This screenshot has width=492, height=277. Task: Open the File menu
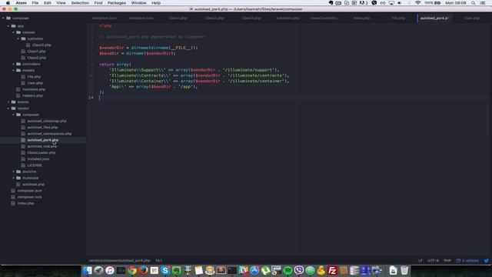[35, 3]
